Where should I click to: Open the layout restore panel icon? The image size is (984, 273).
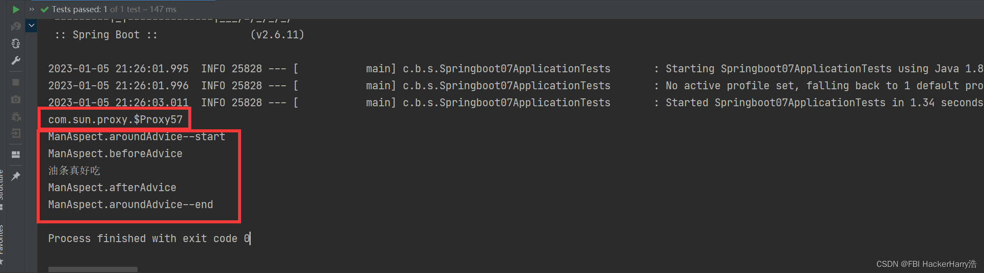tap(16, 155)
